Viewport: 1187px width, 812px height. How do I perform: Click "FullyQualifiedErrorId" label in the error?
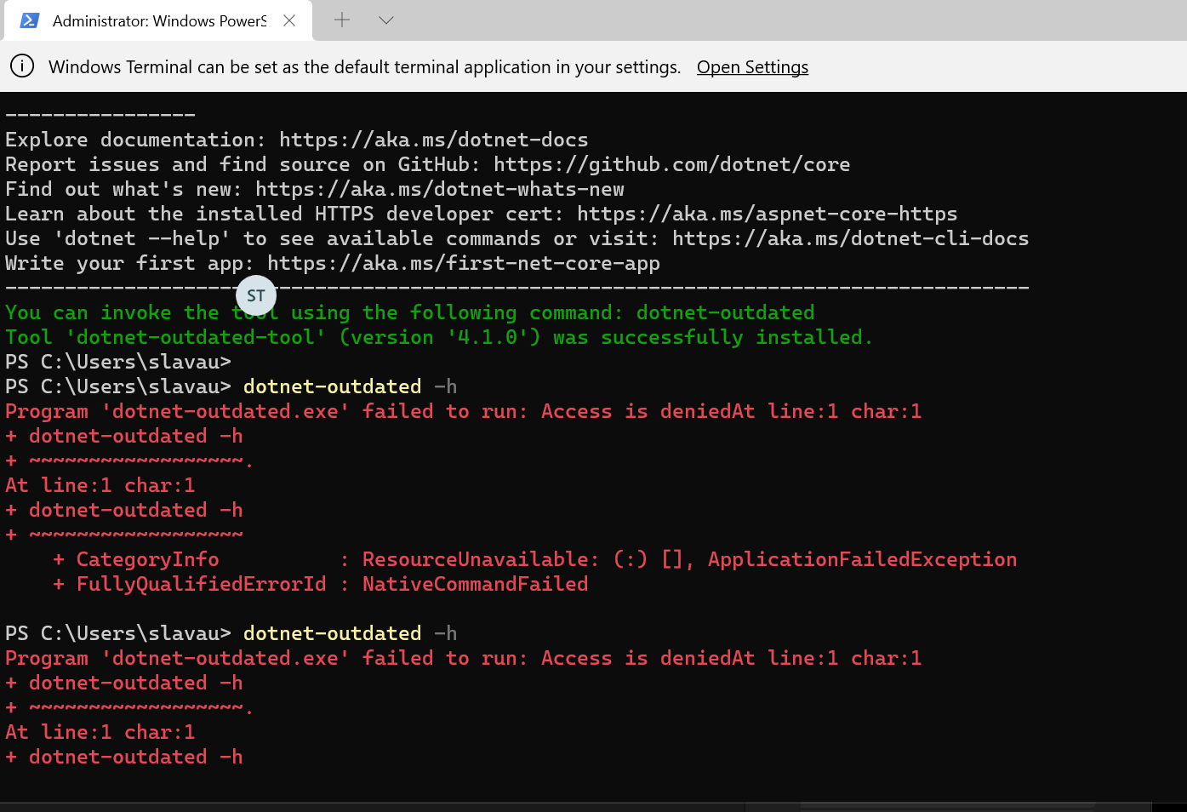pyautogui.click(x=202, y=584)
